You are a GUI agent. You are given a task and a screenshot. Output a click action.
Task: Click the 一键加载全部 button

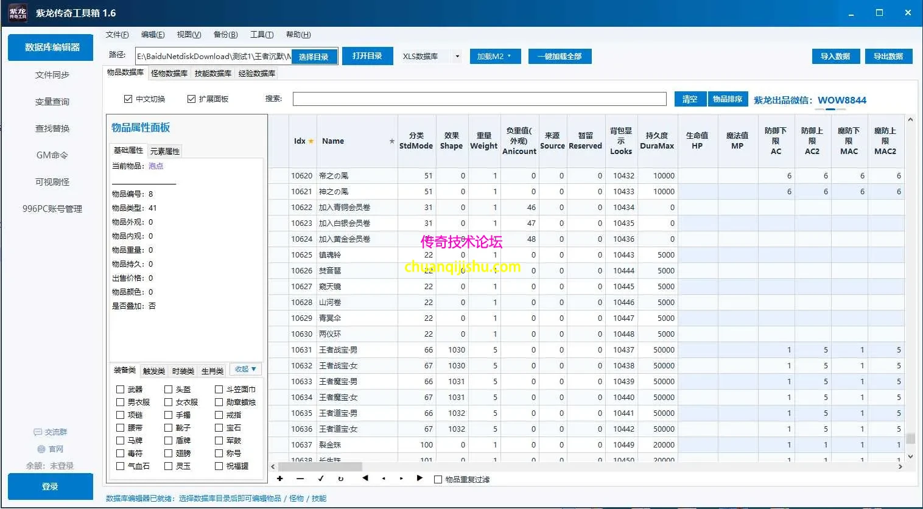point(560,57)
